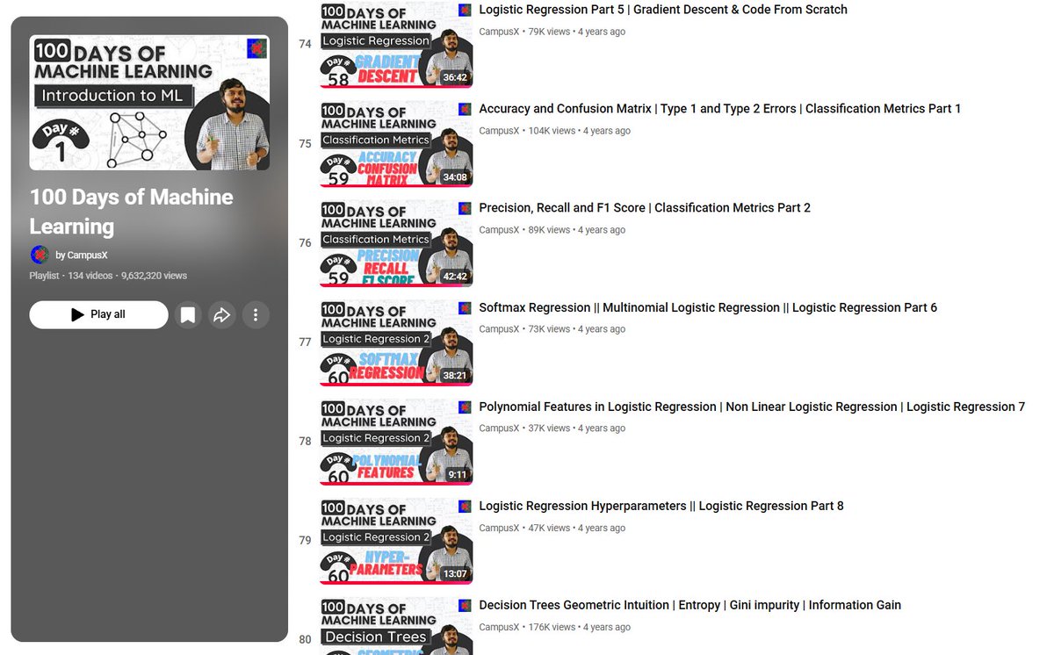The height and width of the screenshot is (655, 1054).
Task: Select playlist index number 80
Action: [x=305, y=640]
